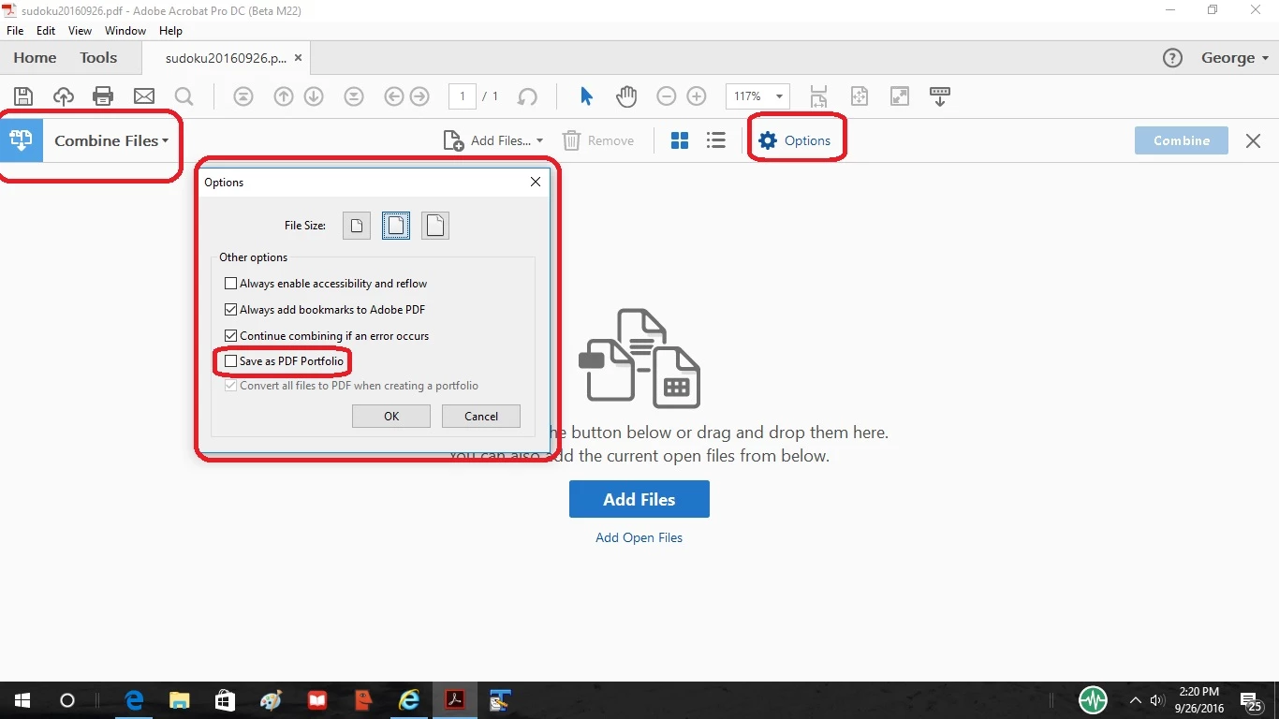This screenshot has width=1279, height=719.
Task: Click the rotate view curved arrow icon
Action: click(x=528, y=95)
